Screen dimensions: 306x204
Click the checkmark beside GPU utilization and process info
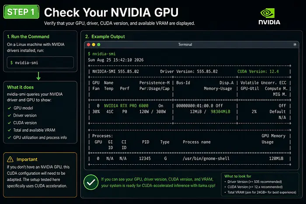[9, 138]
